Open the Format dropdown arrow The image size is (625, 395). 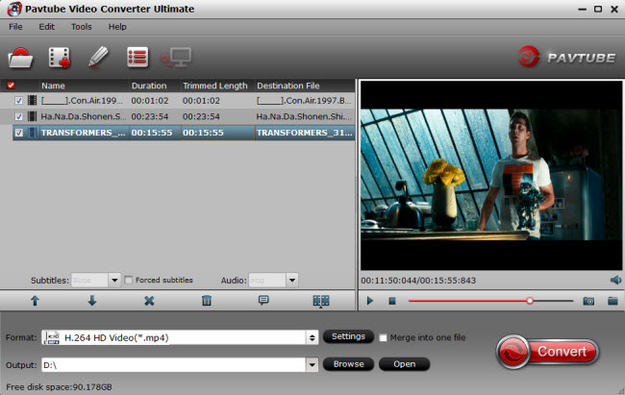(x=312, y=337)
